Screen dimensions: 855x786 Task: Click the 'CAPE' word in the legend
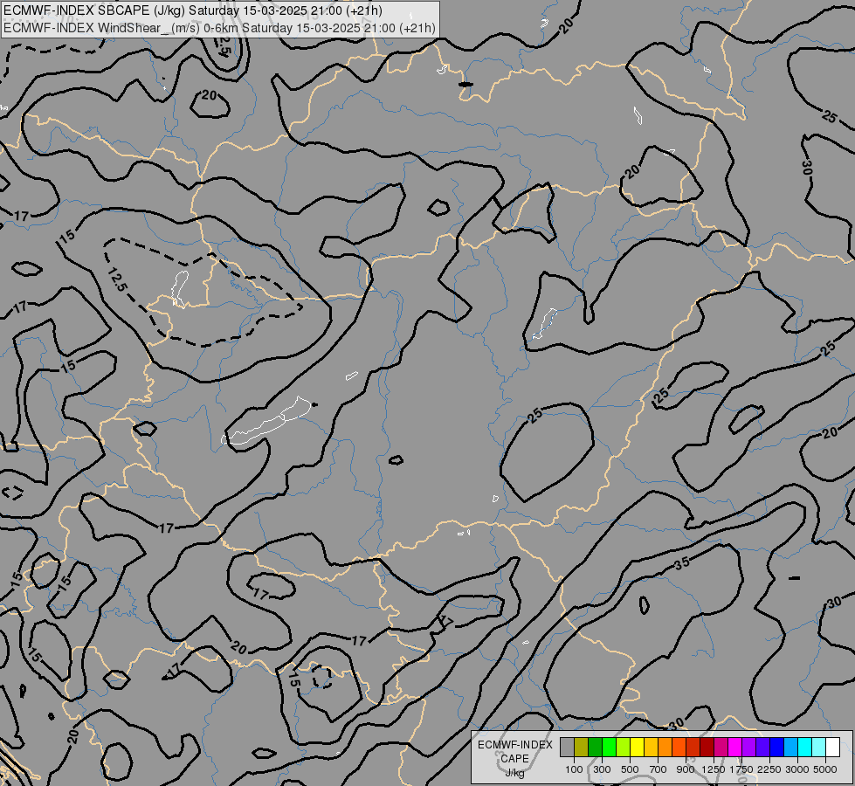tap(514, 759)
